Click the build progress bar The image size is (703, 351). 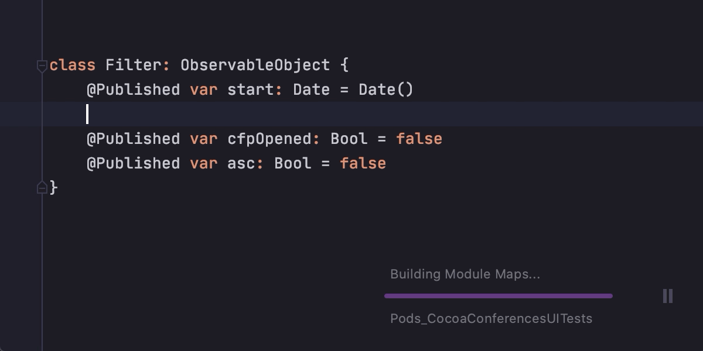point(498,296)
